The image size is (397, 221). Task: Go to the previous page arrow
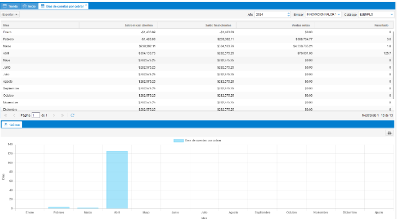coord(14,115)
